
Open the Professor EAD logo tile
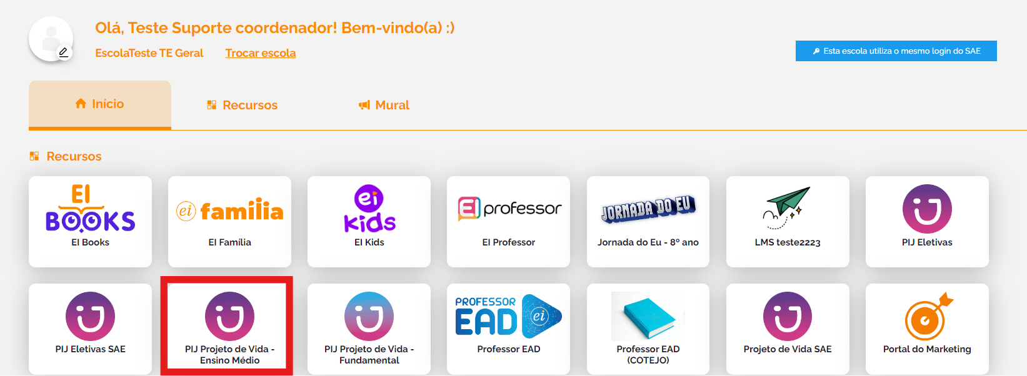click(x=508, y=329)
